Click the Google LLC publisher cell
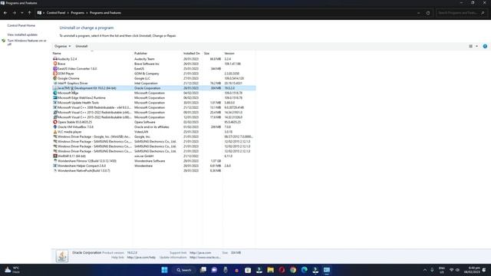The width and height of the screenshot is (491, 276). (142, 78)
